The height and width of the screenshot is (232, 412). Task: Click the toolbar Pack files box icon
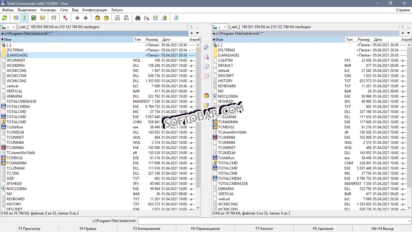97,18
